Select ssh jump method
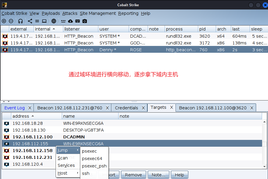268x179 pixels. click(94, 173)
